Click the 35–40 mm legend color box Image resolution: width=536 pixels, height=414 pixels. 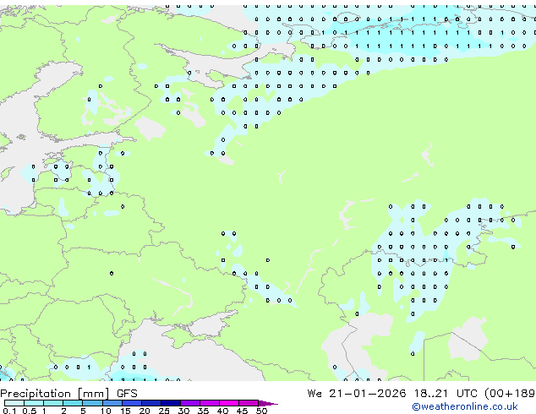(210, 403)
